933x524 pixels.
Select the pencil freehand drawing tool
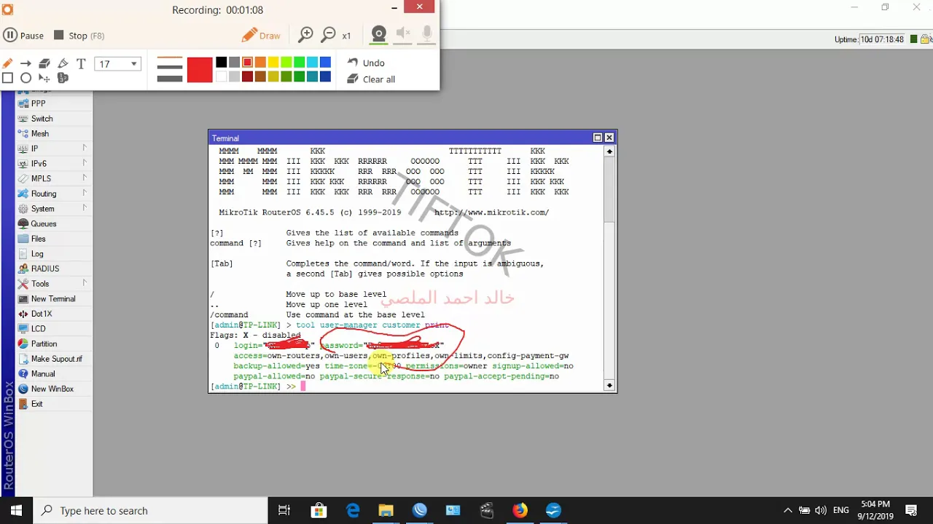coord(7,64)
